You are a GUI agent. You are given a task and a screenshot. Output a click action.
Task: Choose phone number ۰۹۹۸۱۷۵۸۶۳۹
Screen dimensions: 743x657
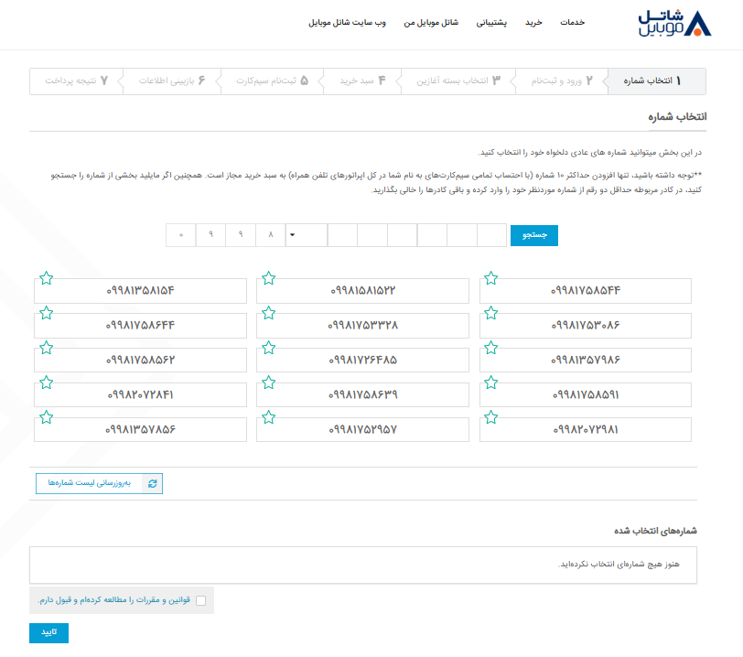tap(362, 395)
